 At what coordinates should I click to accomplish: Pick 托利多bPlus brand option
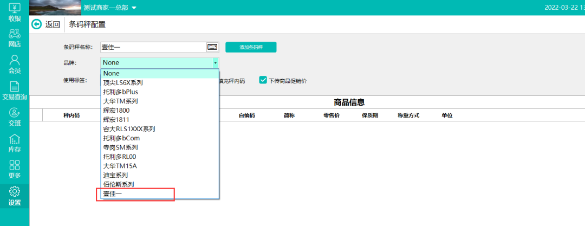point(120,92)
